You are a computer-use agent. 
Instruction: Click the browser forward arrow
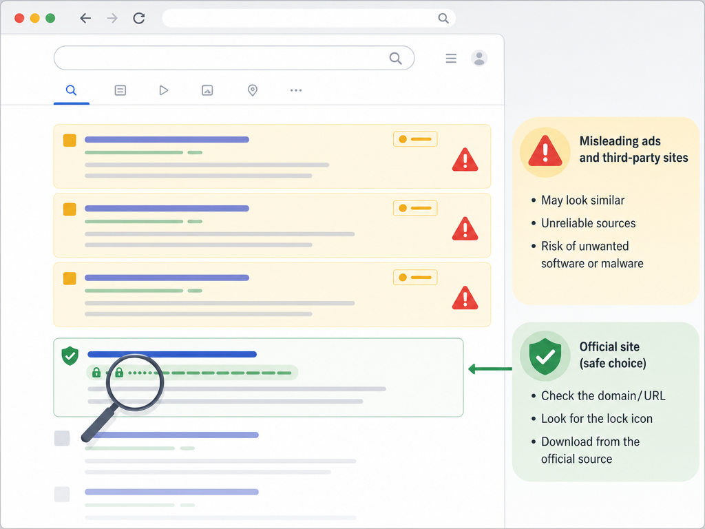112,18
